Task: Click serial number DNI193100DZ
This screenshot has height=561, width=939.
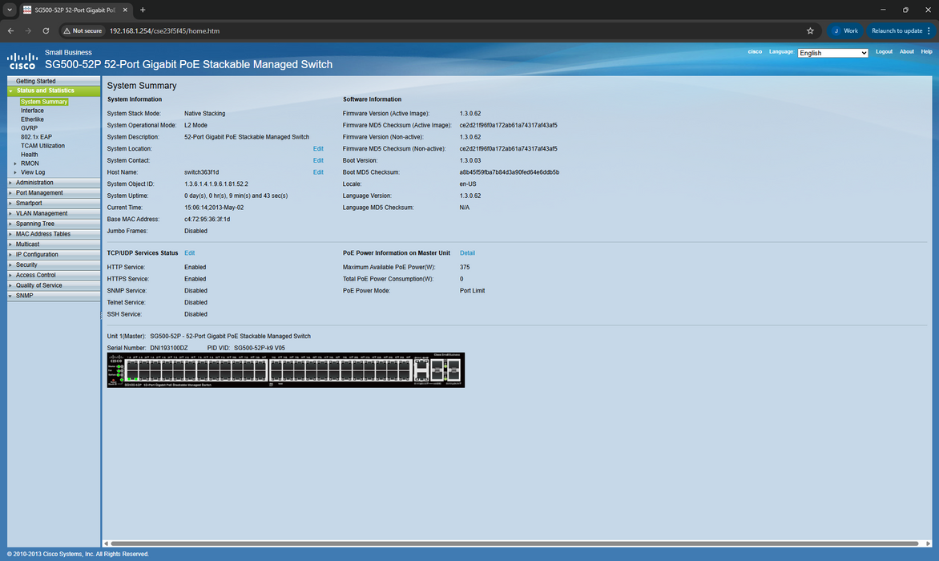Action: pos(169,348)
